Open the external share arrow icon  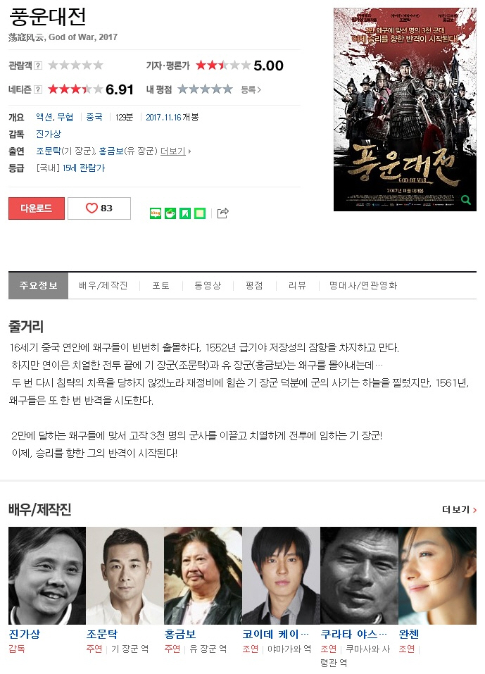(x=223, y=213)
